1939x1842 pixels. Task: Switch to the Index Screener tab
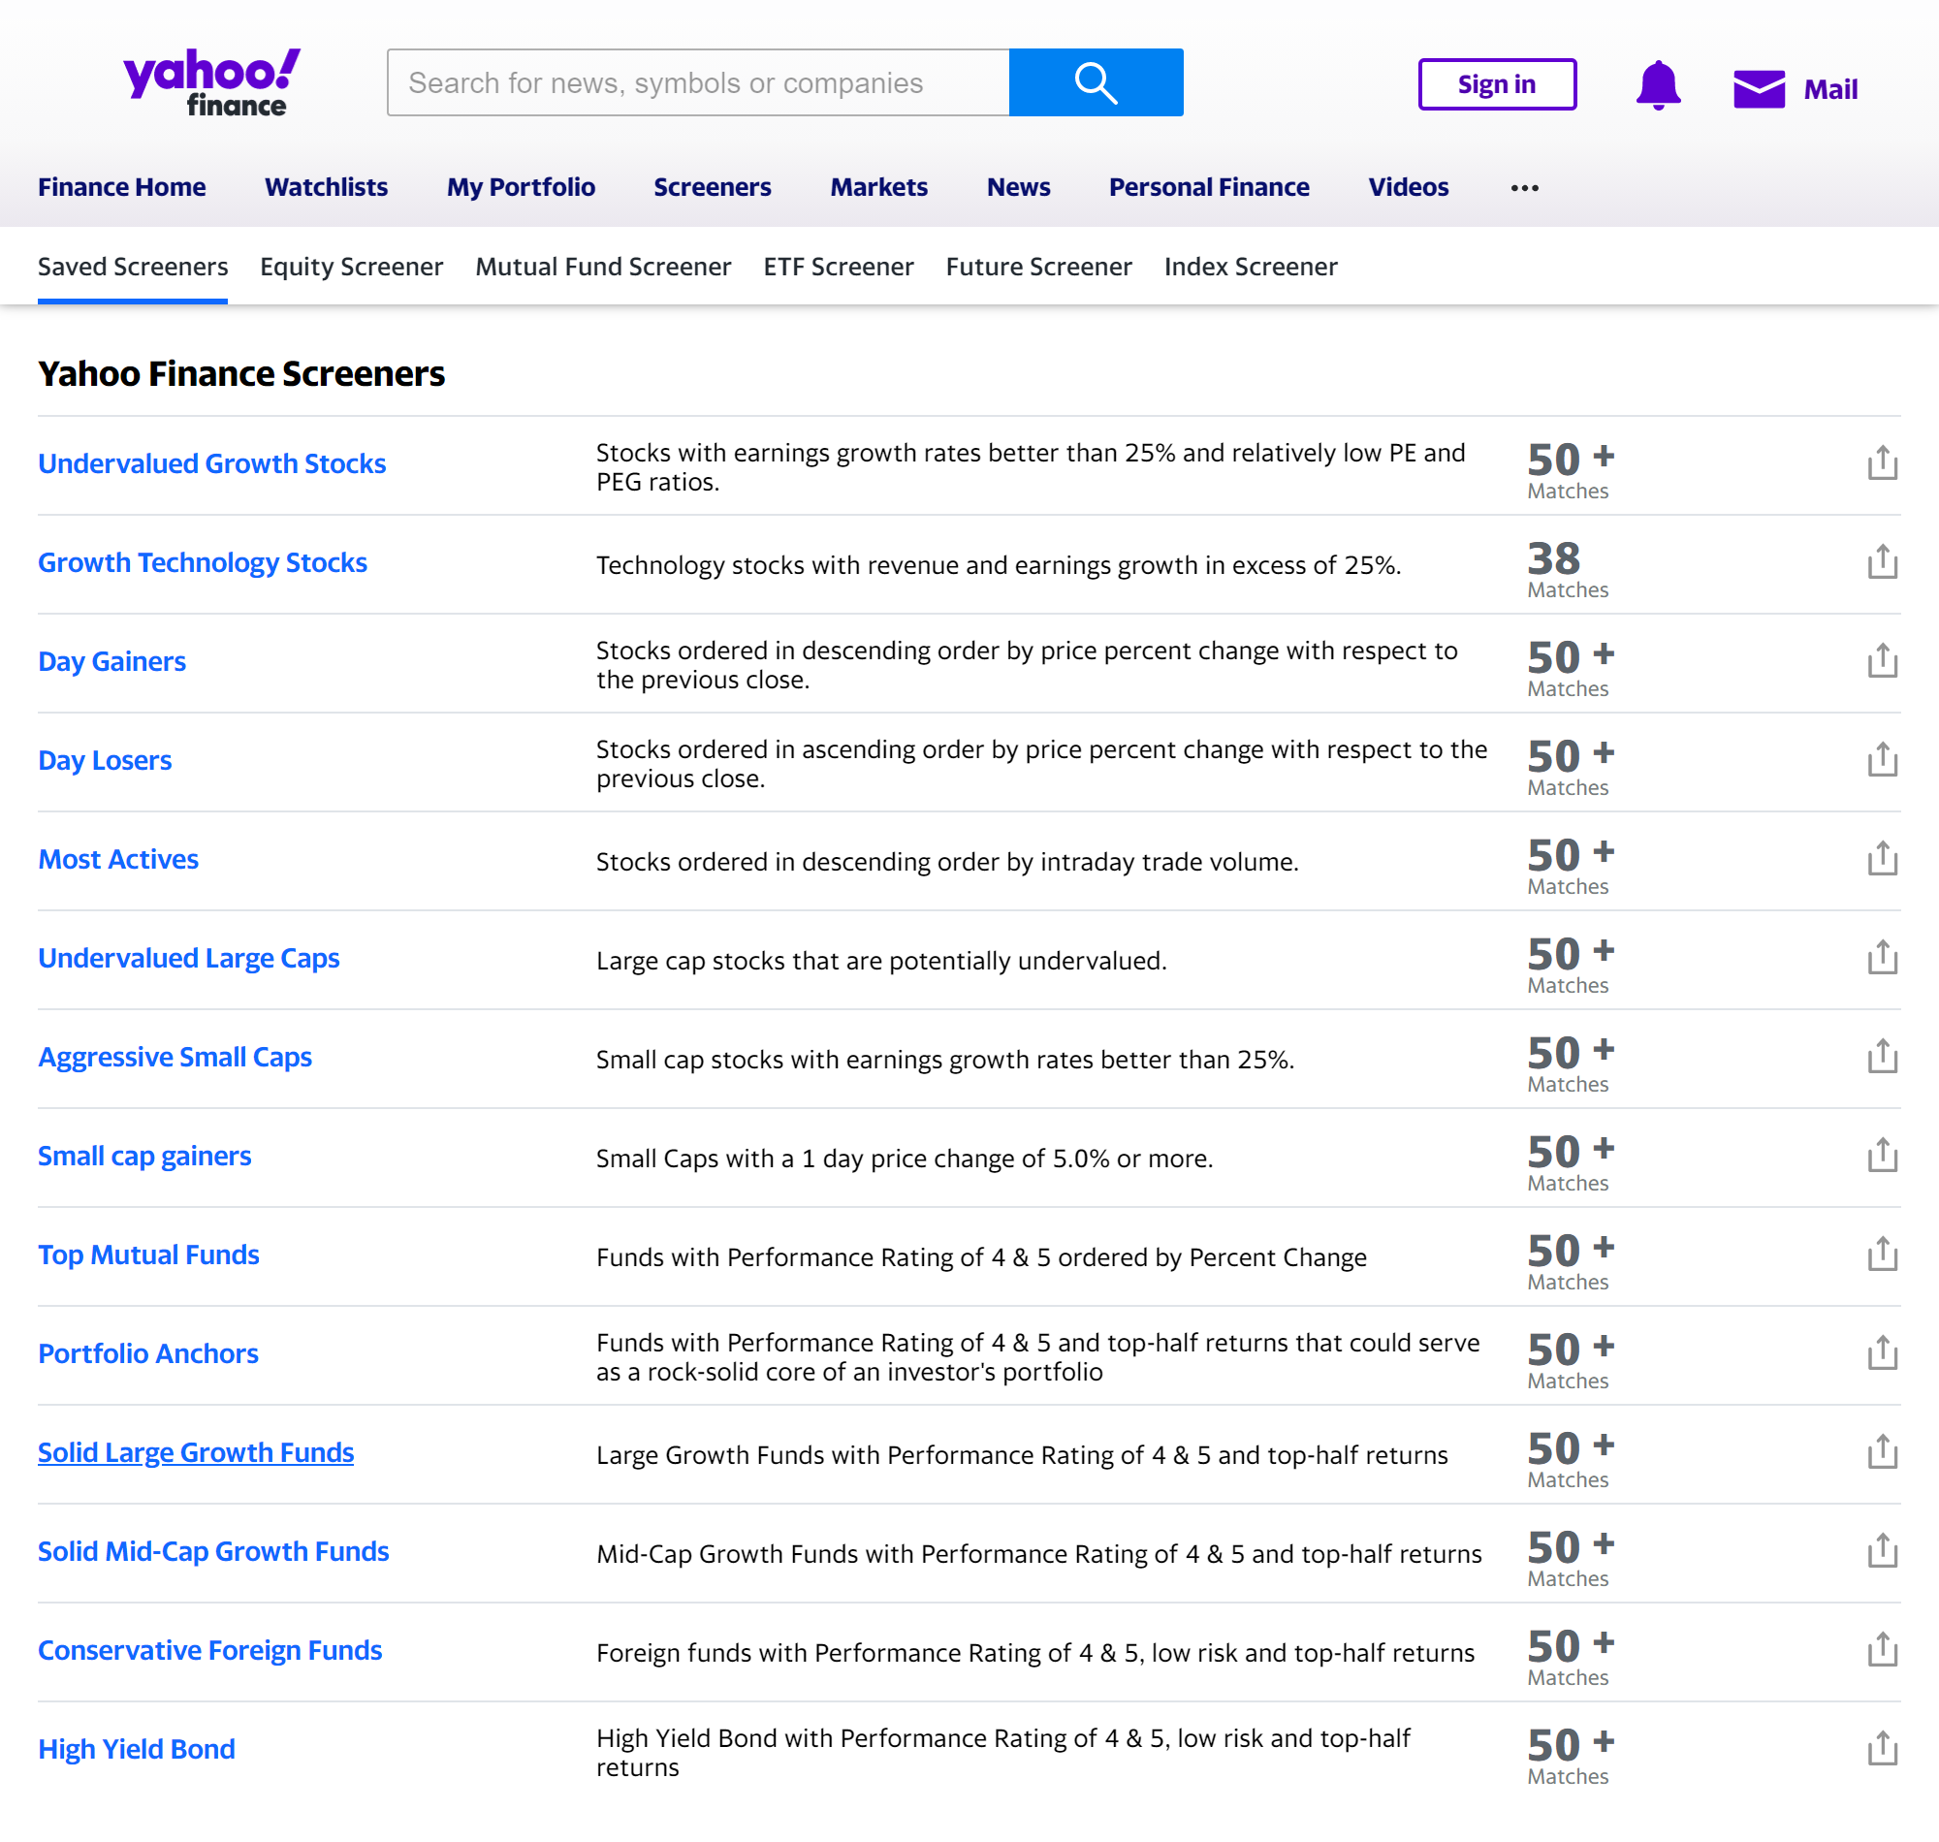[x=1251, y=267]
